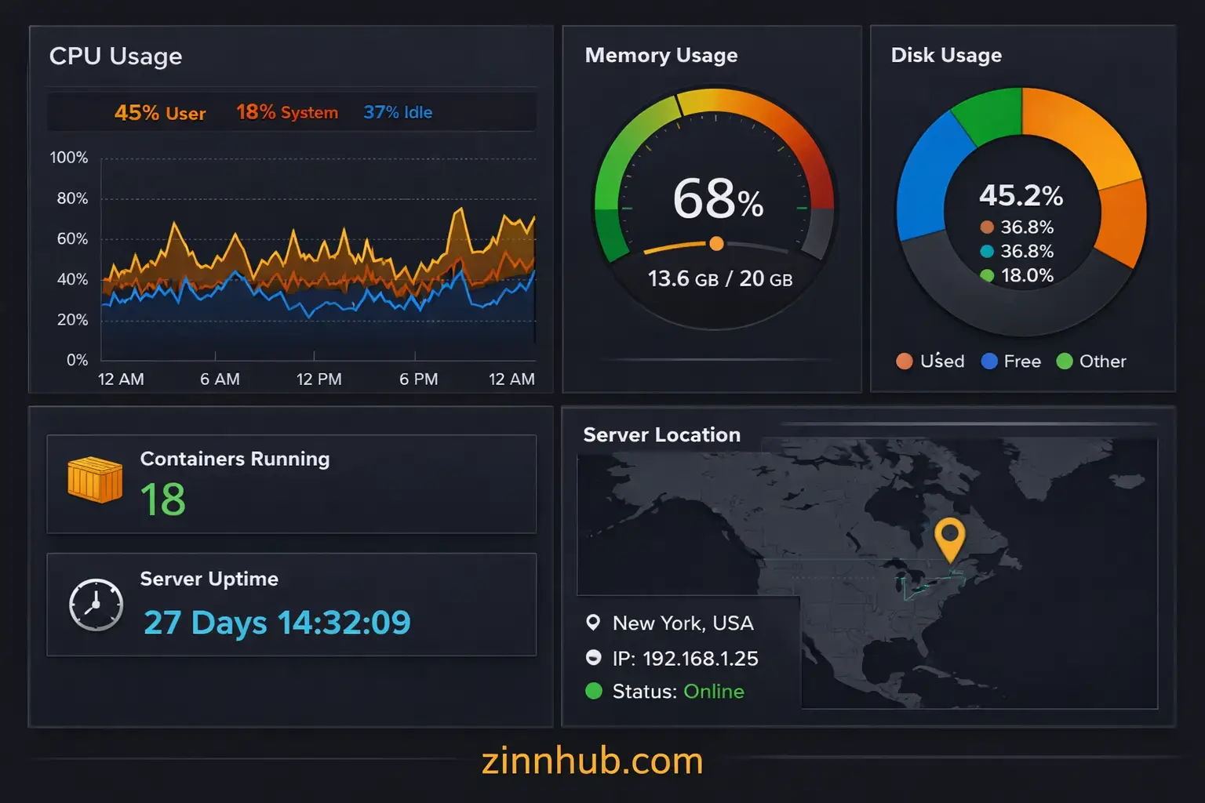The width and height of the screenshot is (1205, 803).
Task: Click the Containers Running count 18
Action: tap(163, 500)
